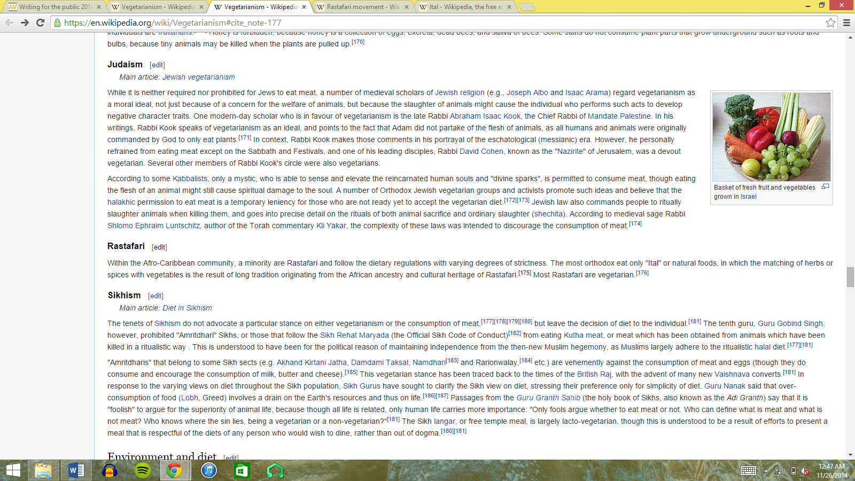Launch iTunes from the taskbar
The height and width of the screenshot is (481, 855).
pyautogui.click(x=208, y=471)
